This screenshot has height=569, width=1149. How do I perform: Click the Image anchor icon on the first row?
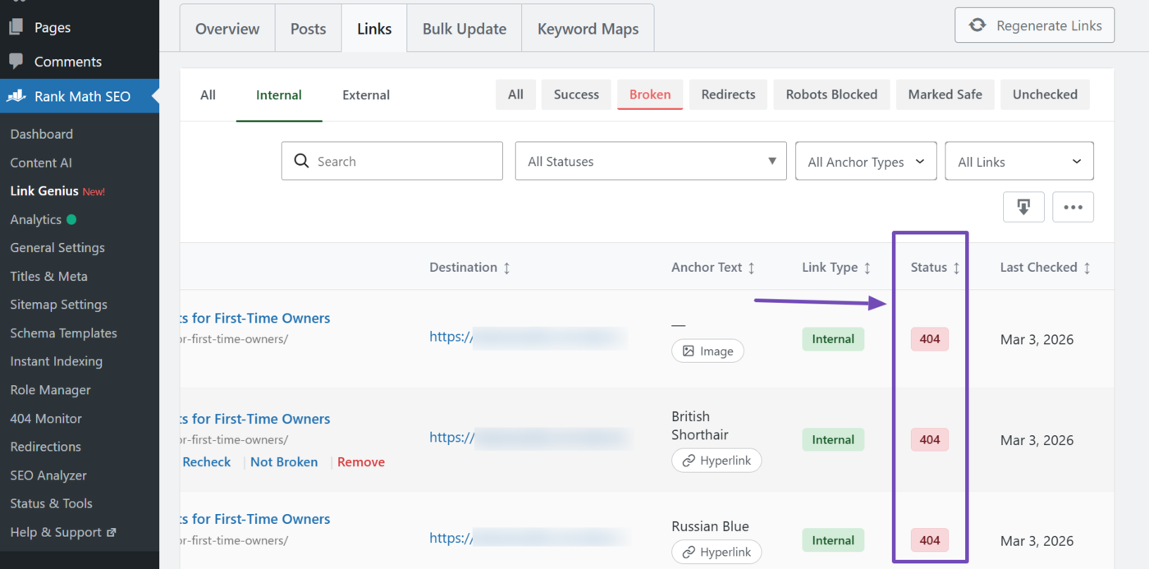coord(689,351)
